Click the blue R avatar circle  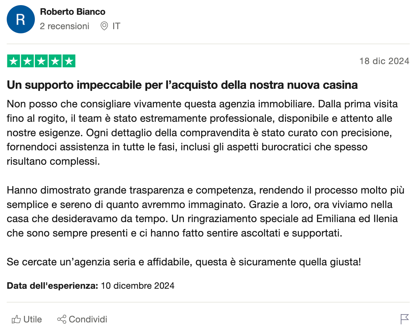[x=21, y=19]
